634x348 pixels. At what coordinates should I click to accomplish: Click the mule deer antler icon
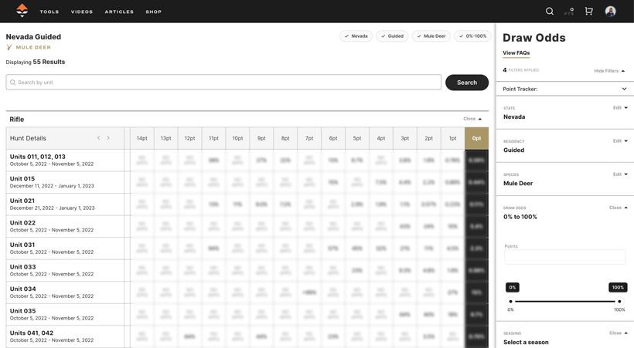point(9,48)
